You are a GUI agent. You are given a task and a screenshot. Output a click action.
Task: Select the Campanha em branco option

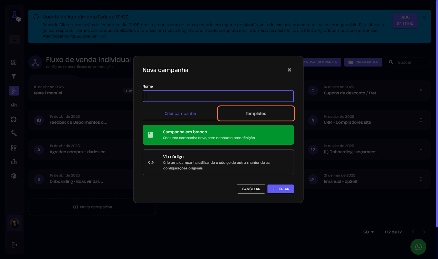(x=218, y=135)
